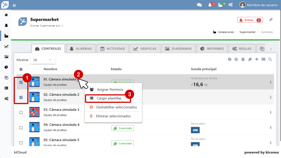This screenshot has width=281, height=158.
Task: Toggle the select-all checkbox in table header
Action: coord(21,70)
